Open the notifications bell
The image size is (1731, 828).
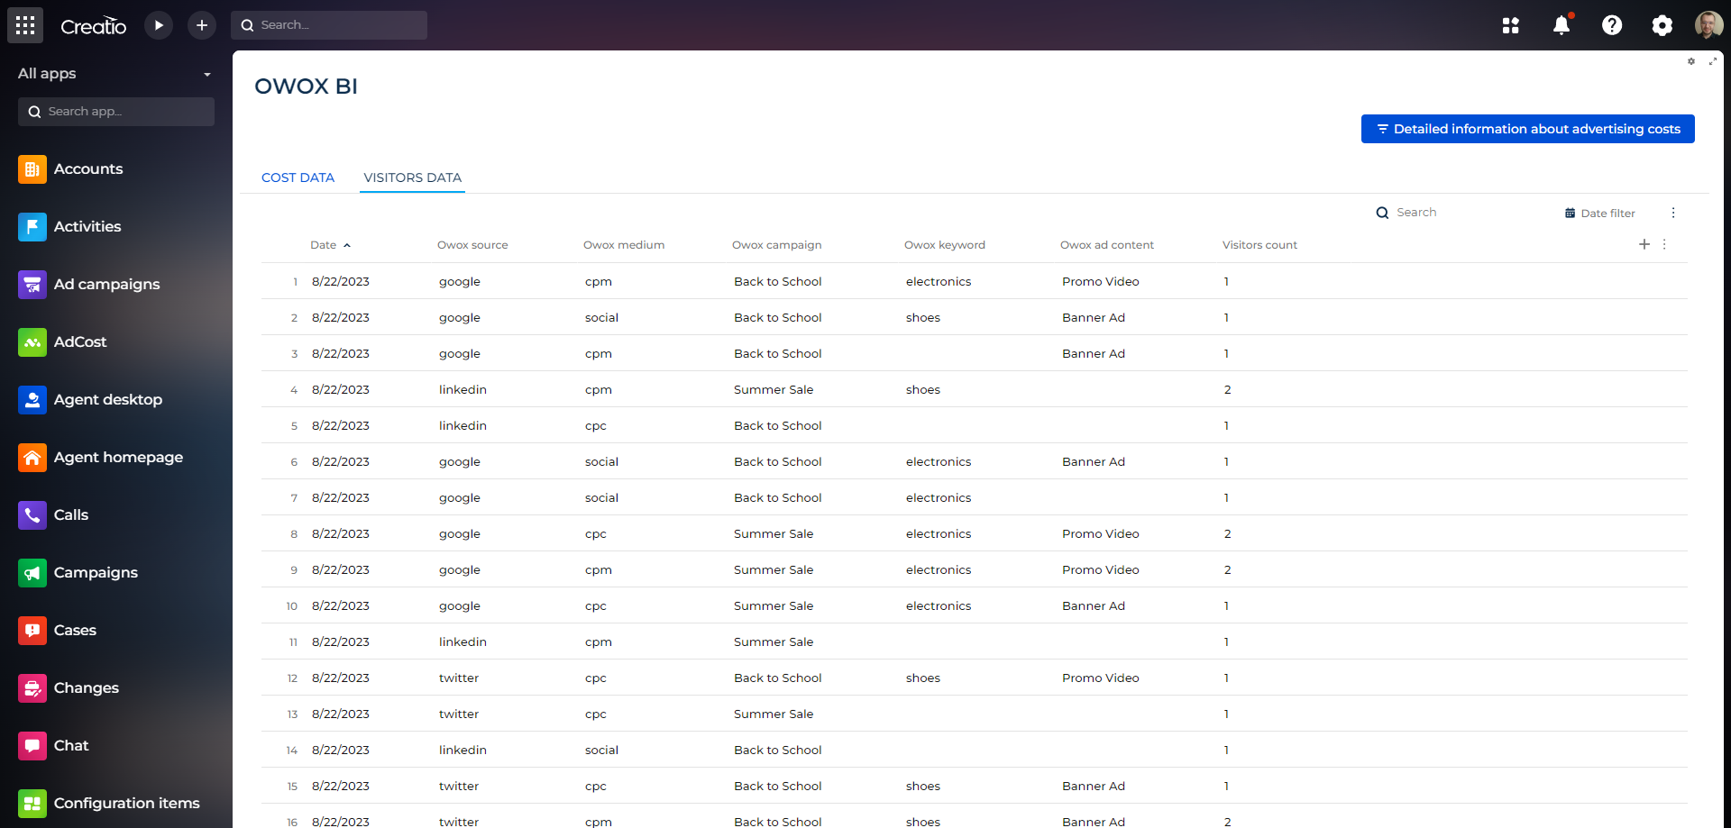pos(1562,25)
